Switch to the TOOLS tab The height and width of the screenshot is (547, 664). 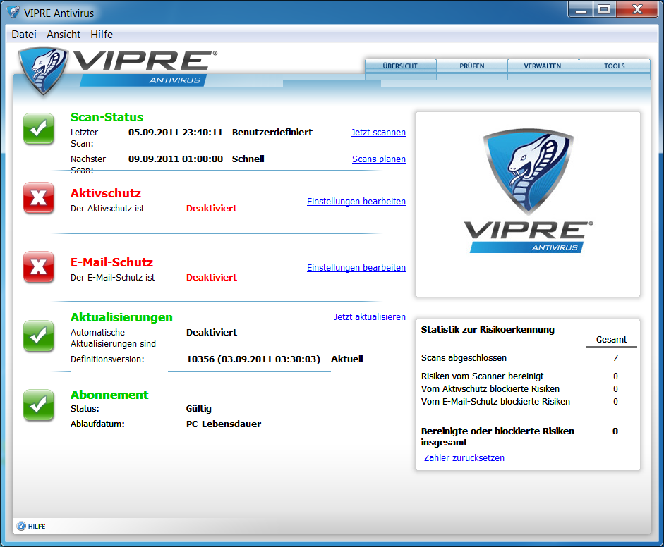615,66
